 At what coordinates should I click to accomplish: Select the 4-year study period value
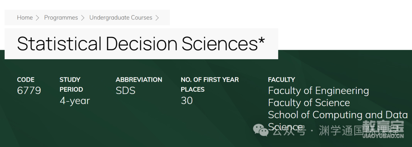(75, 101)
